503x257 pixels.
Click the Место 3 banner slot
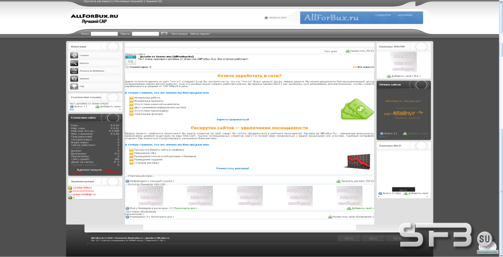tap(249, 196)
